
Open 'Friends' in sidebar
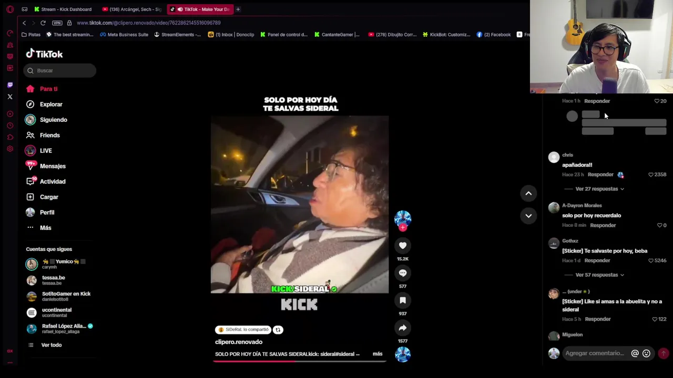pos(49,135)
